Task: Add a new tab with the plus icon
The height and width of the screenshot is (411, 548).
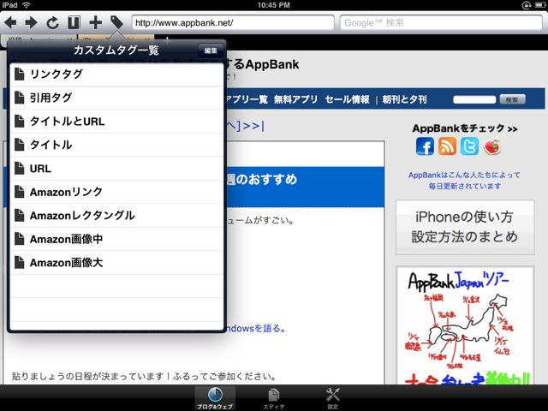Action: (95, 23)
